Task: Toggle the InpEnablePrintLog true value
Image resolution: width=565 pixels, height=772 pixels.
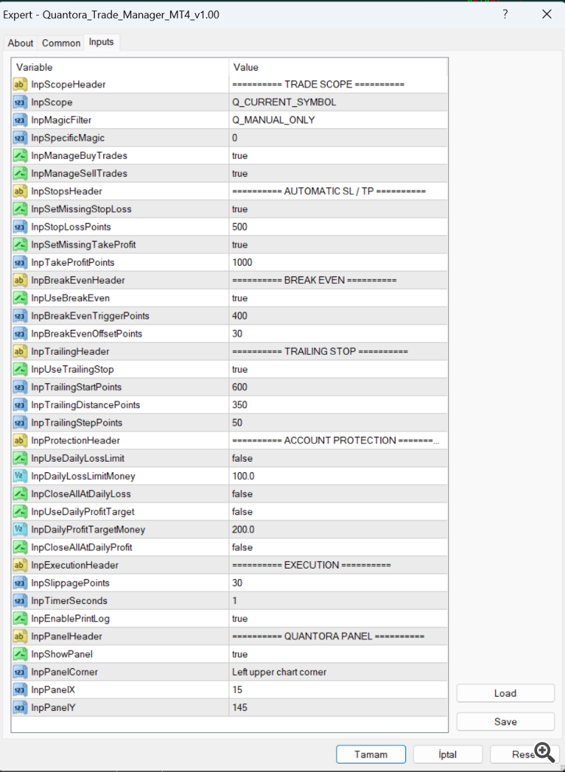Action: pyautogui.click(x=338, y=619)
